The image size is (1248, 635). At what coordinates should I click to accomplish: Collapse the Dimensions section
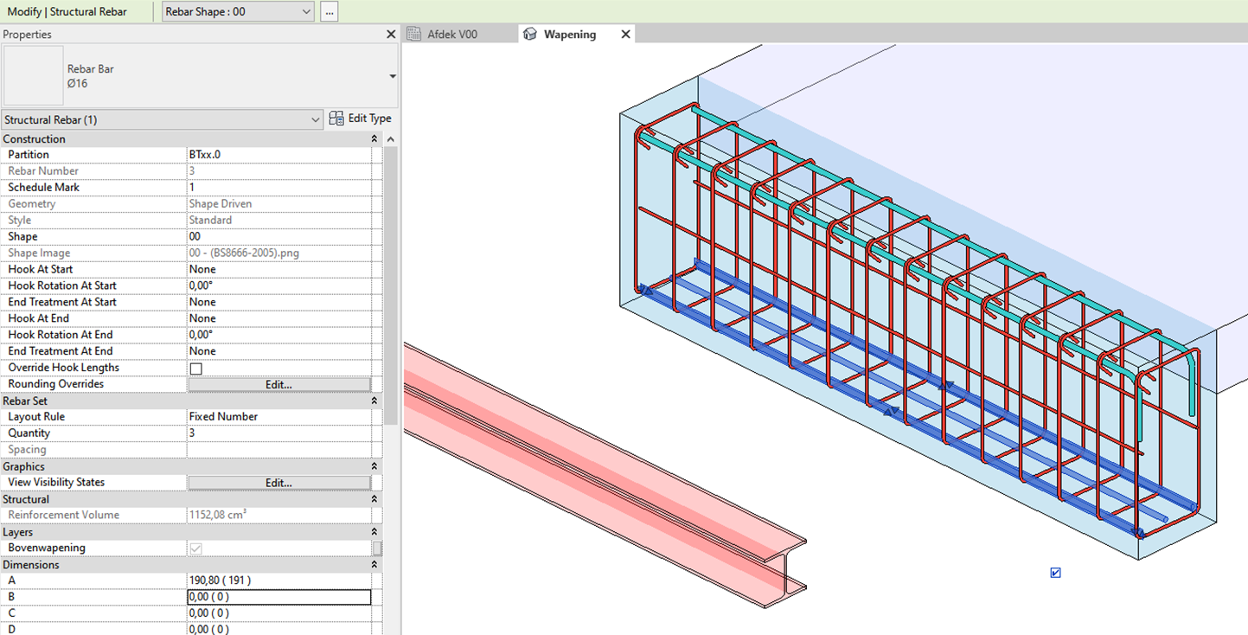click(373, 564)
